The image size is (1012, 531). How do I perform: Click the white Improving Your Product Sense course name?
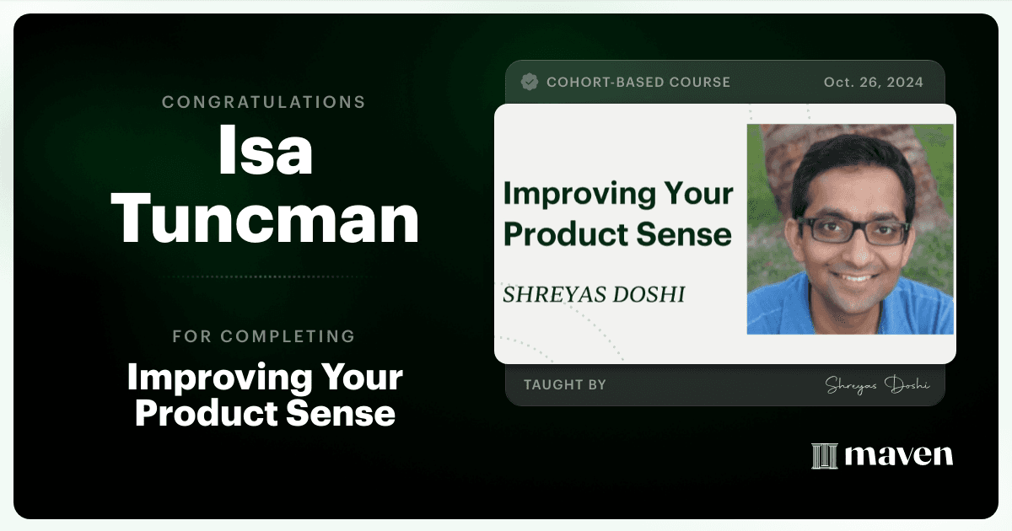point(265,396)
